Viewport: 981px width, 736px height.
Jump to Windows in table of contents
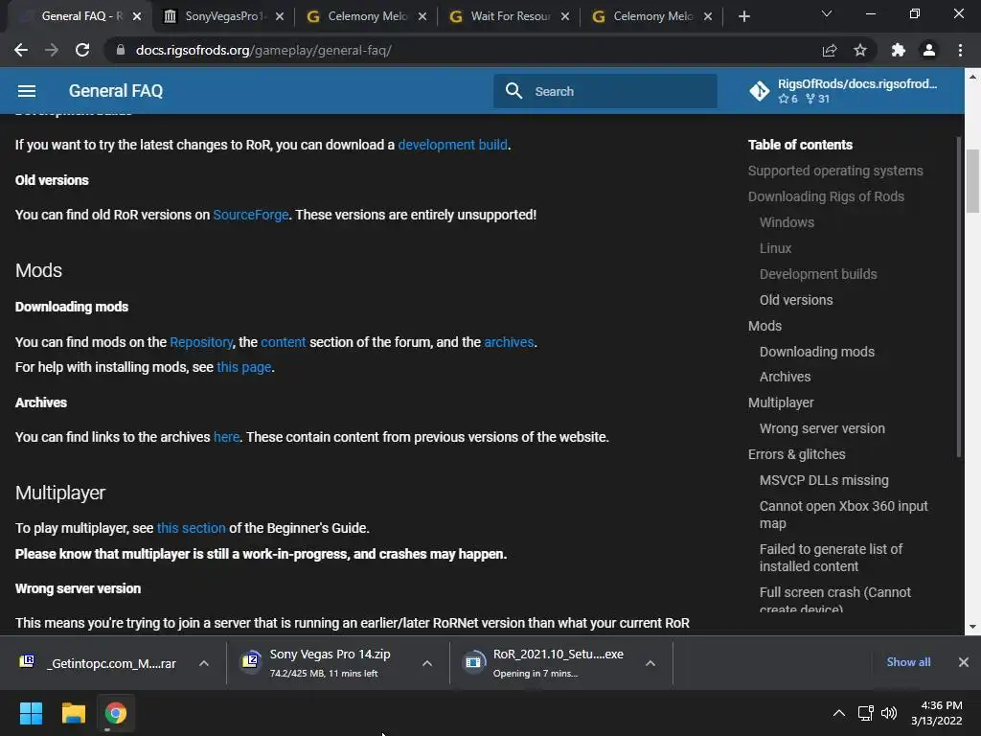click(787, 222)
